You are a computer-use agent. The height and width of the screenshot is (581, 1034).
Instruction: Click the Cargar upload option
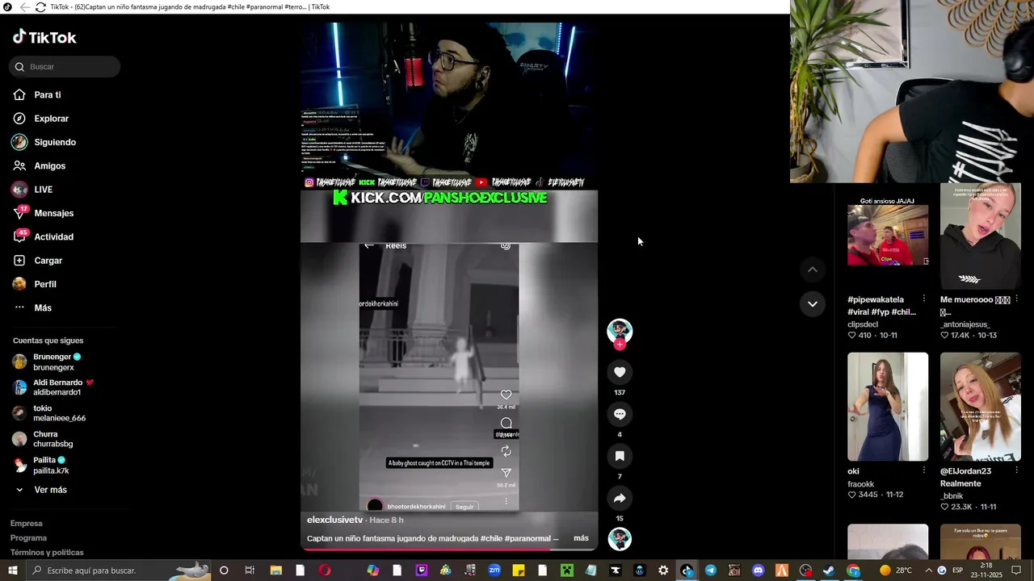(x=48, y=261)
